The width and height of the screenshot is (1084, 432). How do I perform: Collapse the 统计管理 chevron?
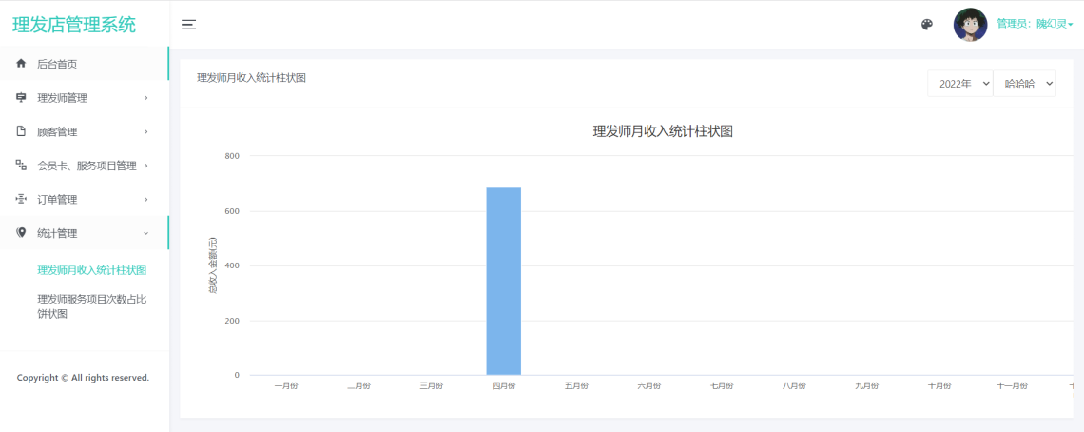(145, 233)
